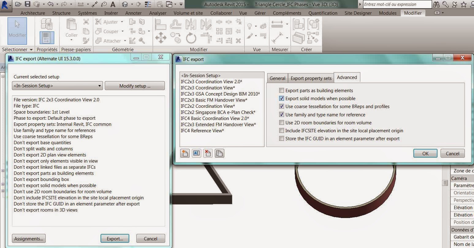Image resolution: width=474 pixels, height=248 pixels.
Task: Open the quick access toolbar customize arrow
Action: 181,4
